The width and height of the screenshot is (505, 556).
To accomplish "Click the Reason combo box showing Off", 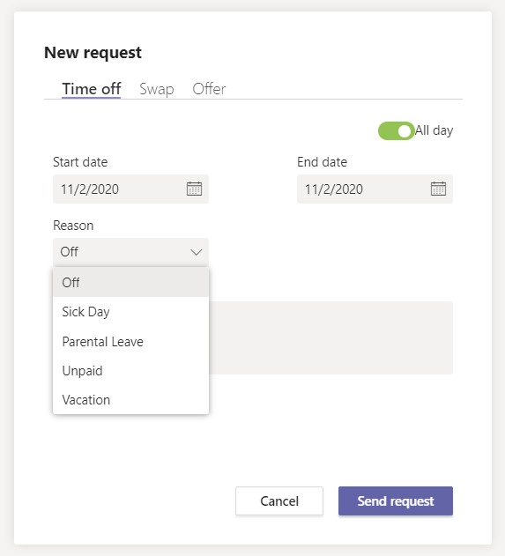I will 130,252.
